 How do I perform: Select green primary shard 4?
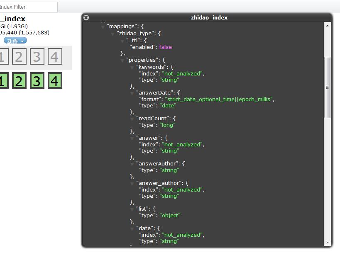[x=55, y=80]
